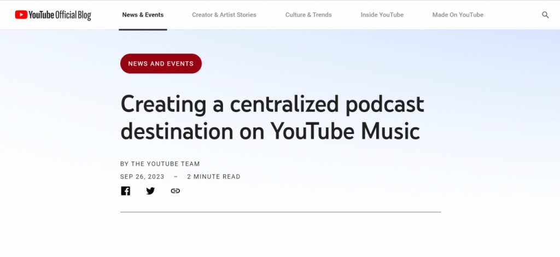Image resolution: width=560 pixels, height=257 pixels.
Task: Share the article via Twitter icon
Action: (150, 191)
